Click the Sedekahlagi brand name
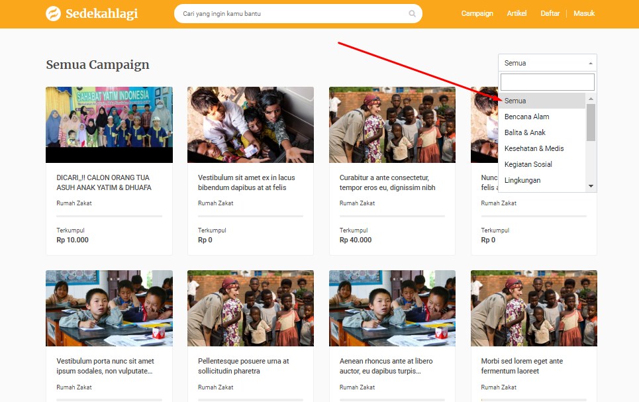The width and height of the screenshot is (639, 402). coord(101,13)
